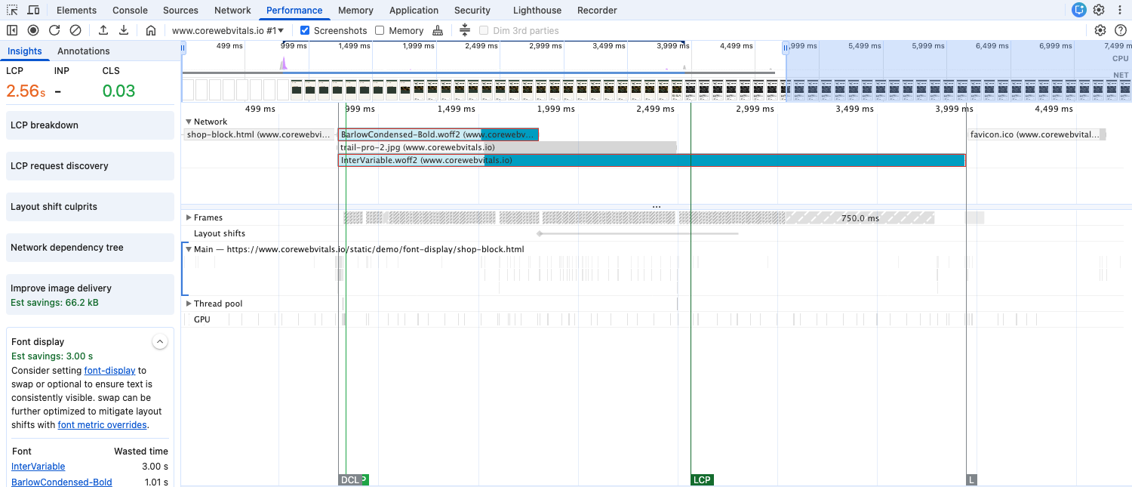Select the Performance tab
The image size is (1132, 487).
click(294, 10)
